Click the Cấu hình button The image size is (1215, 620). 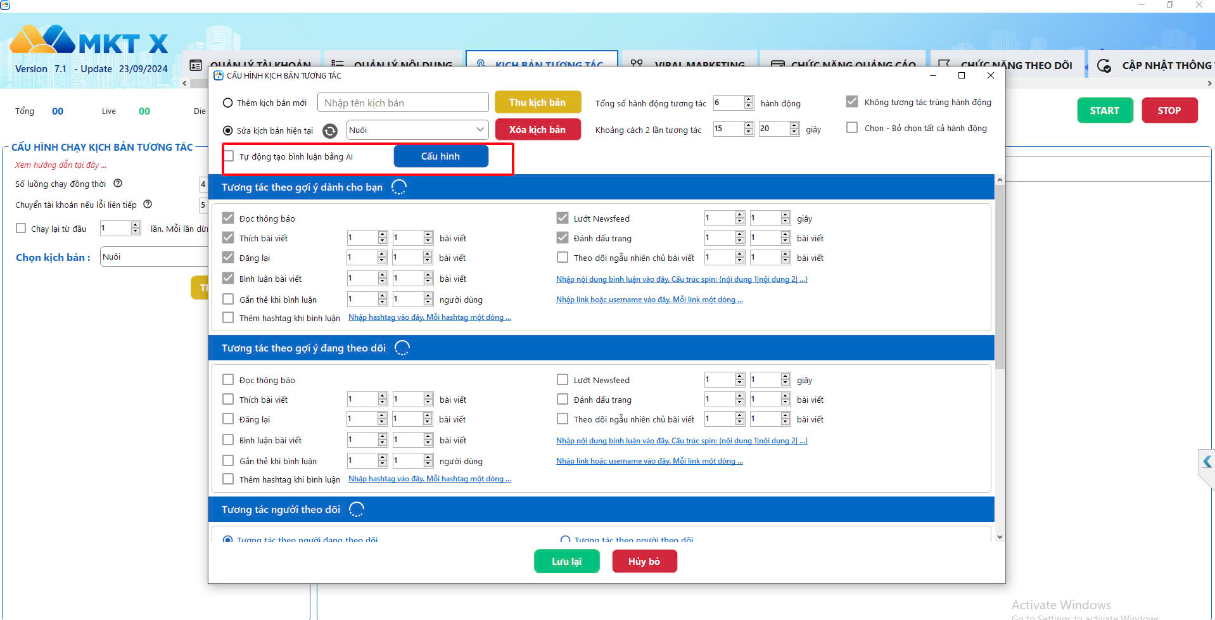point(441,156)
